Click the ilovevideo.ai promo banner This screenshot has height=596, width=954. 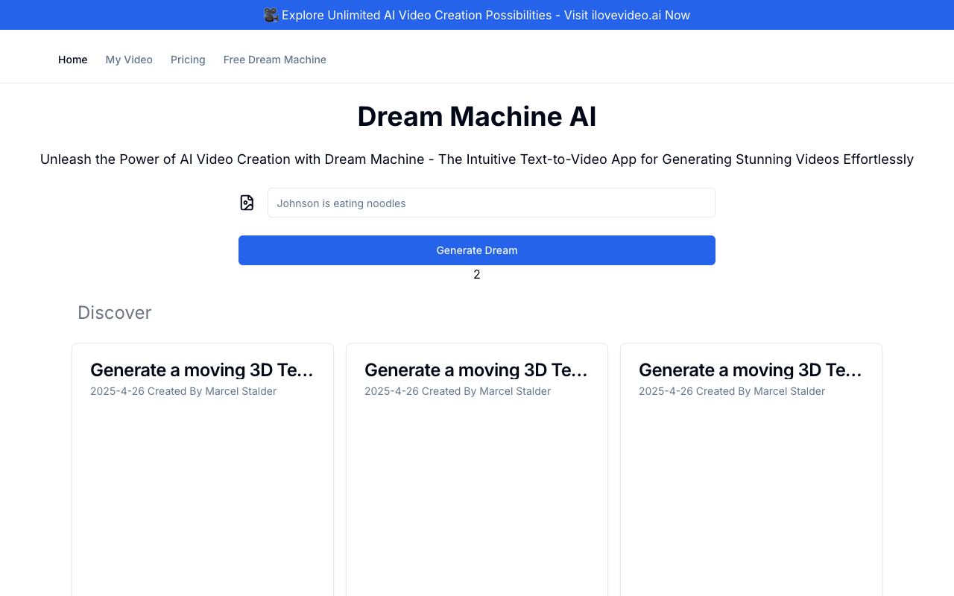477,15
